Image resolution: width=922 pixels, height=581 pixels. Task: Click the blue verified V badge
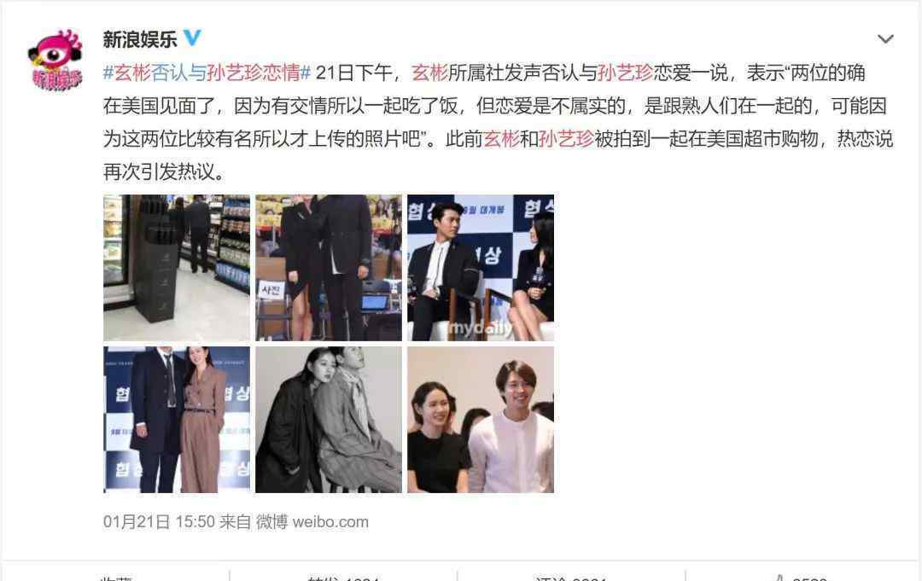192,38
